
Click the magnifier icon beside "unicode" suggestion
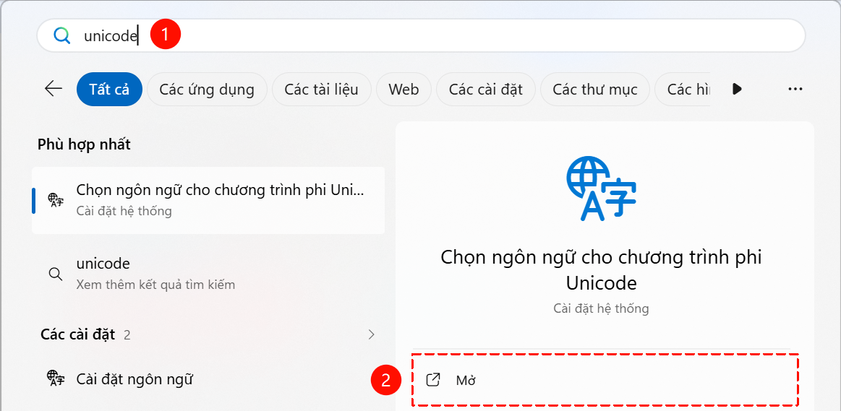pyautogui.click(x=55, y=274)
